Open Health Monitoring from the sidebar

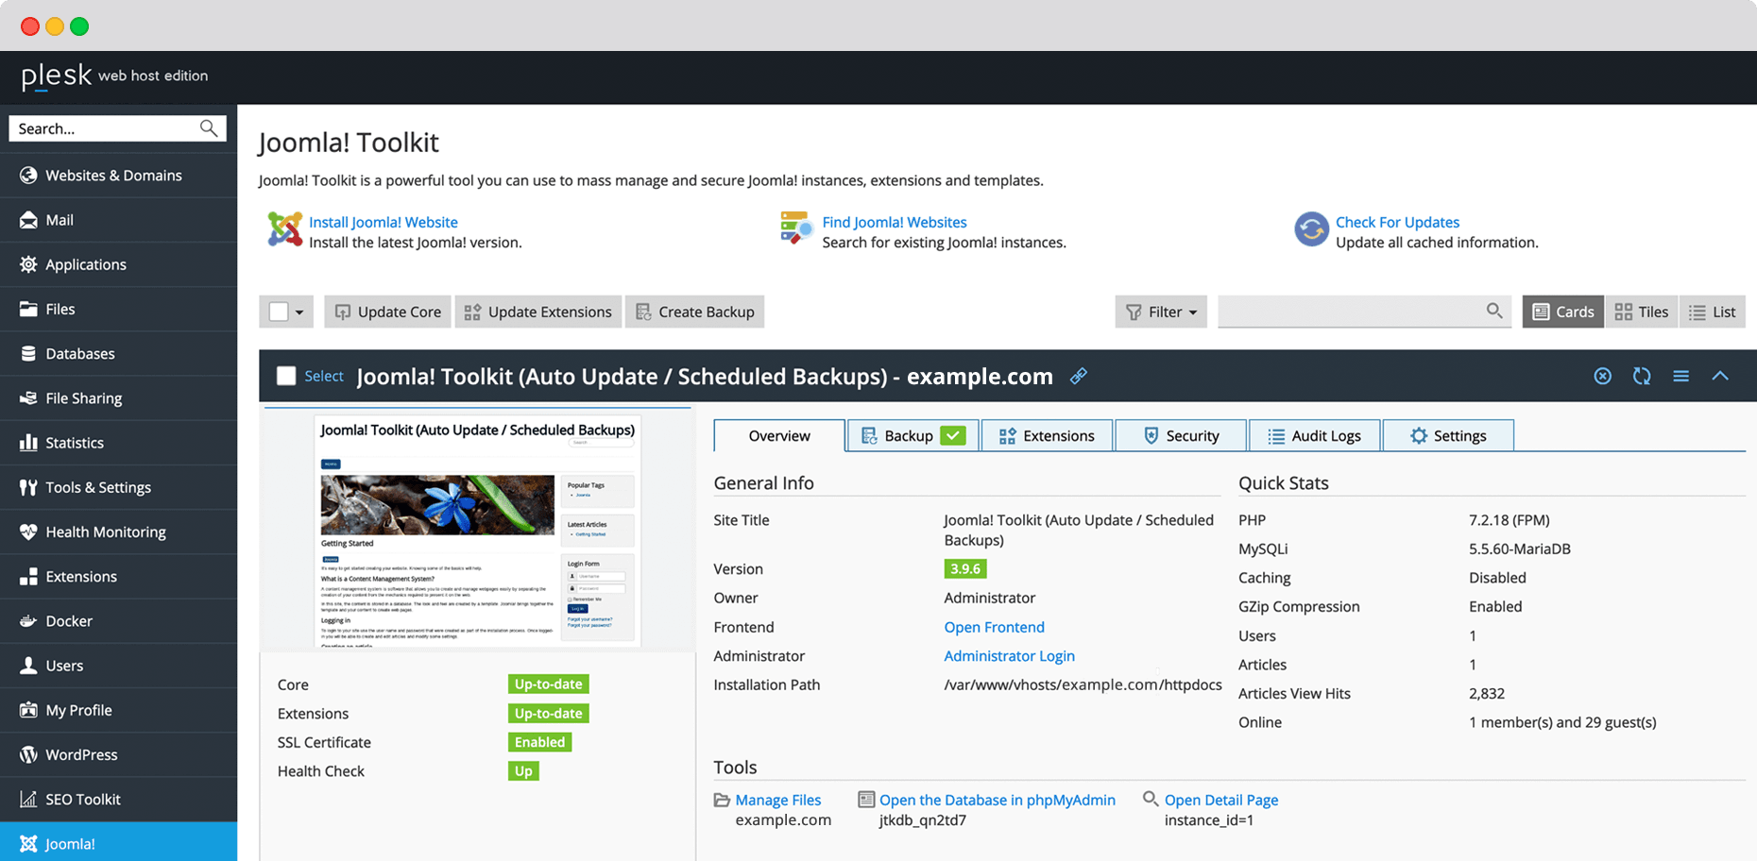click(x=104, y=532)
